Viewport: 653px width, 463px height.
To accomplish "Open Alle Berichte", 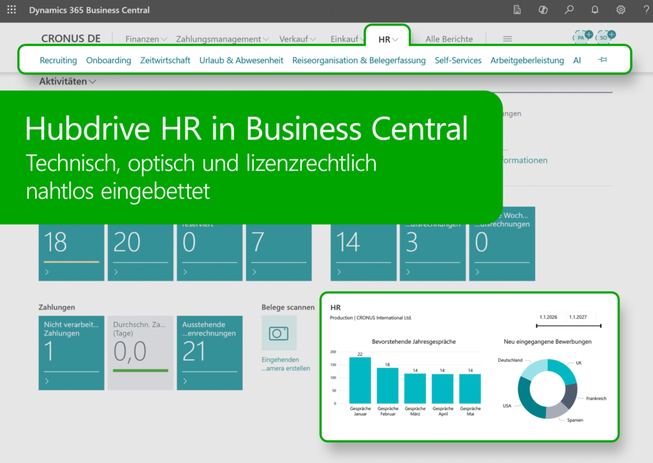I will [449, 39].
